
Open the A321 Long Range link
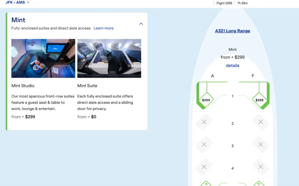click(232, 31)
